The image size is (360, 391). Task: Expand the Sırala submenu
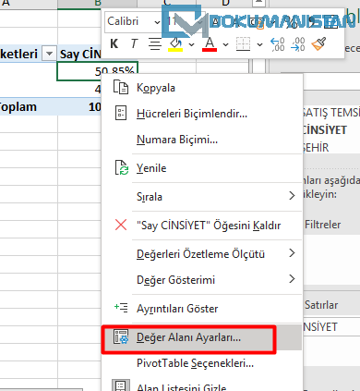pyautogui.click(x=202, y=197)
